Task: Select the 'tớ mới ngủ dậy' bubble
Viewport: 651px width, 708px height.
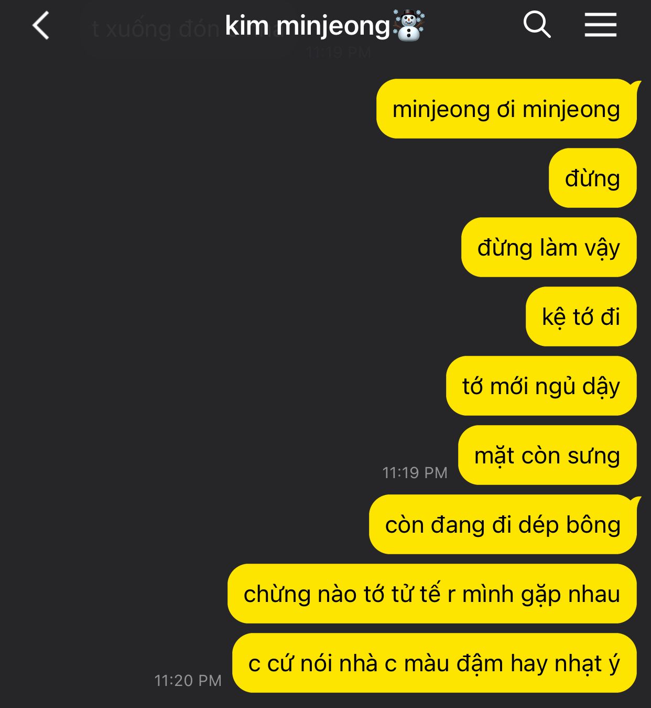Action: tap(541, 386)
